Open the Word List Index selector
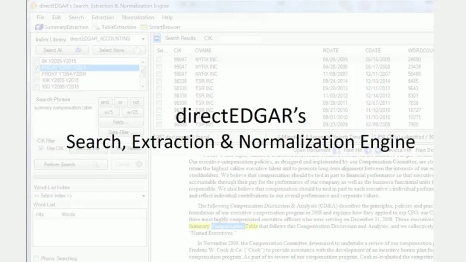Image resolution: width=466 pixels, height=262 pixels. coord(90,196)
